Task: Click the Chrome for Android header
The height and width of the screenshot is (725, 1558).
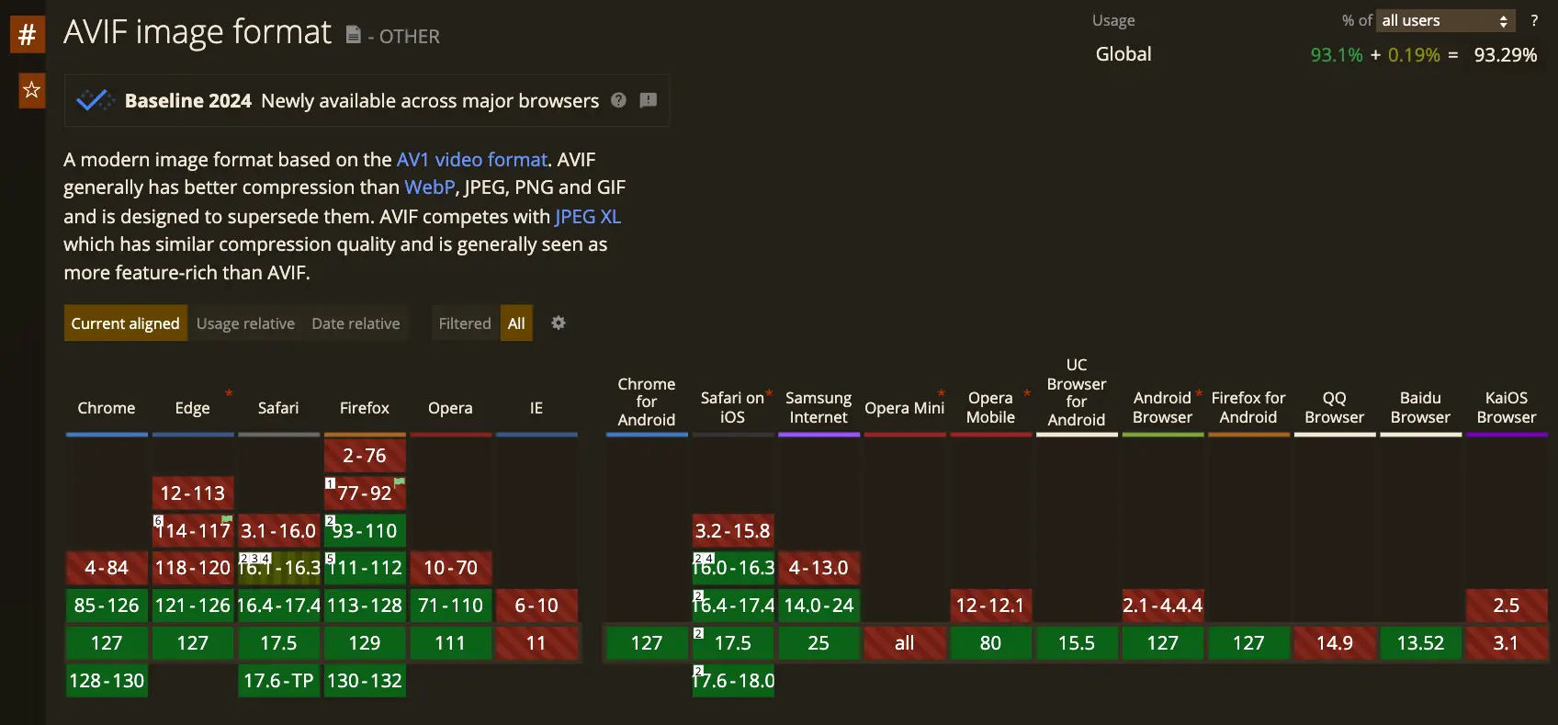Action: (x=647, y=402)
